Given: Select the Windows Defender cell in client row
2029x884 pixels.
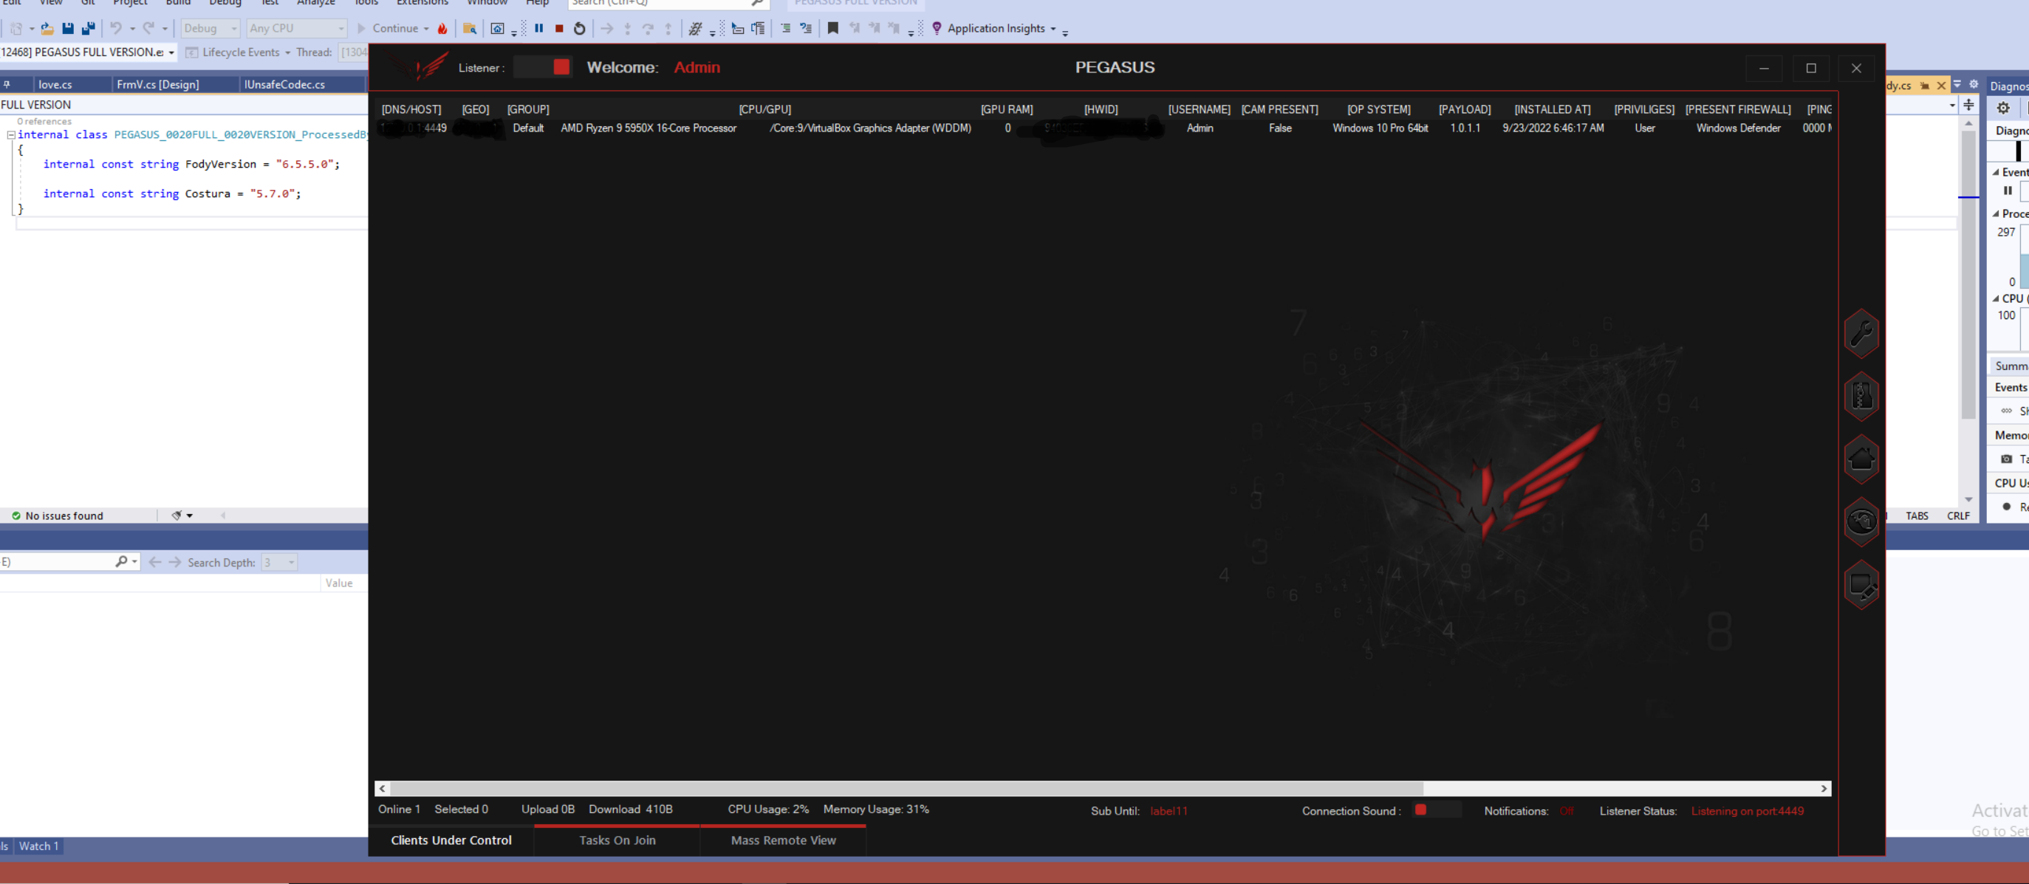Looking at the screenshot, I should 1739,129.
